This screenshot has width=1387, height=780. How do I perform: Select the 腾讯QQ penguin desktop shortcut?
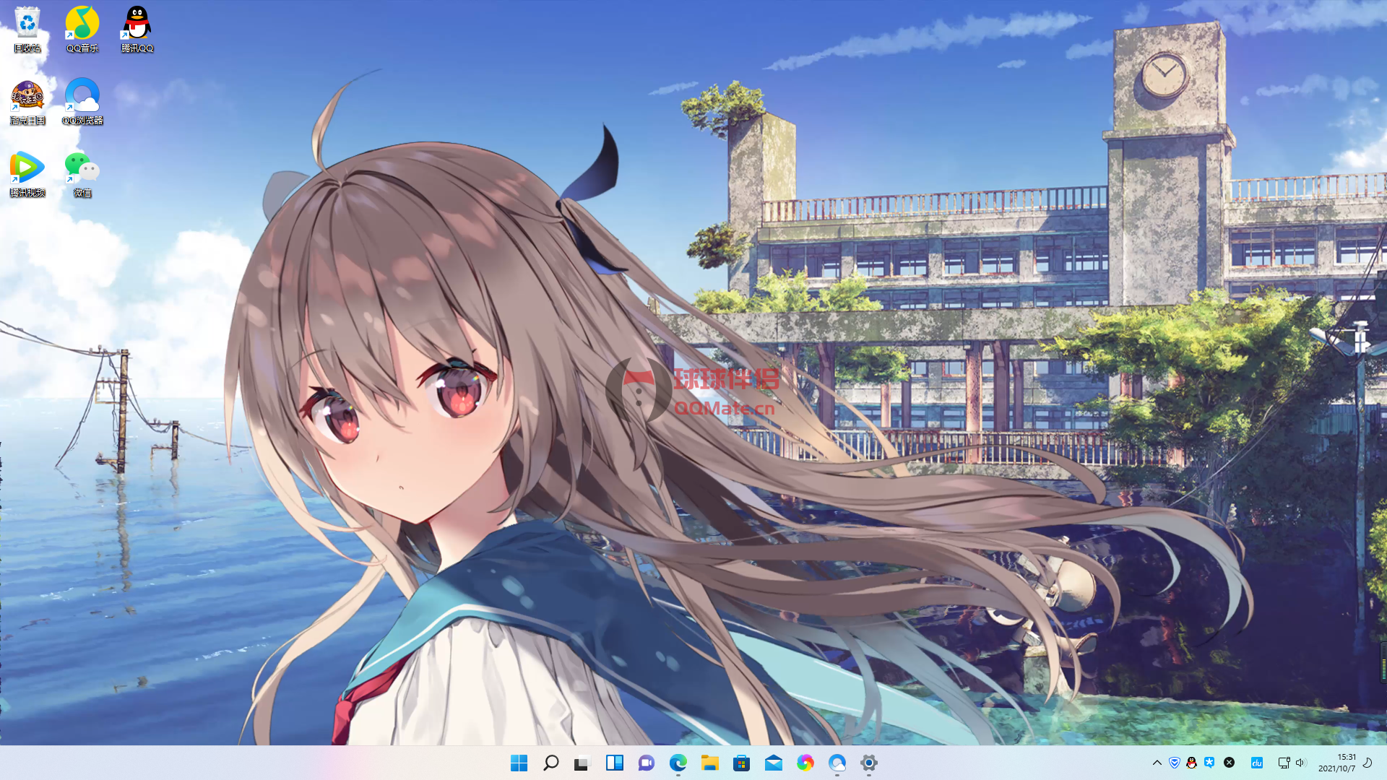[x=137, y=29]
